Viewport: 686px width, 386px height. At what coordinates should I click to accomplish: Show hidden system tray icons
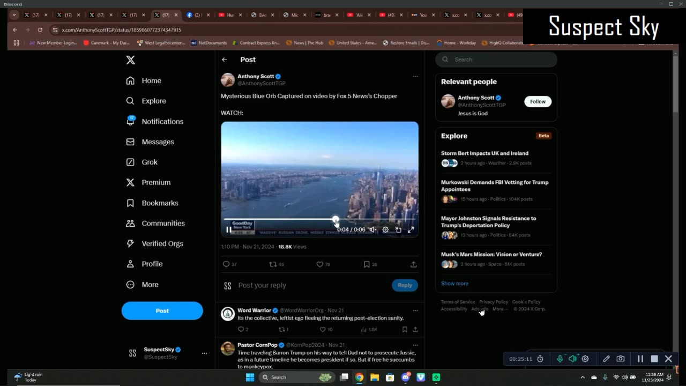point(583,377)
